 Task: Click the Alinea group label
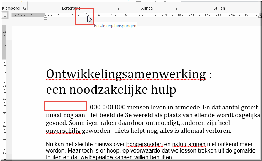pos(147,8)
